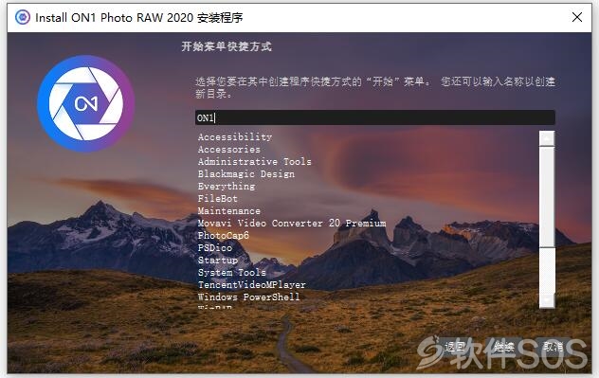Click the ON1 installer title bar icon

tap(22, 17)
